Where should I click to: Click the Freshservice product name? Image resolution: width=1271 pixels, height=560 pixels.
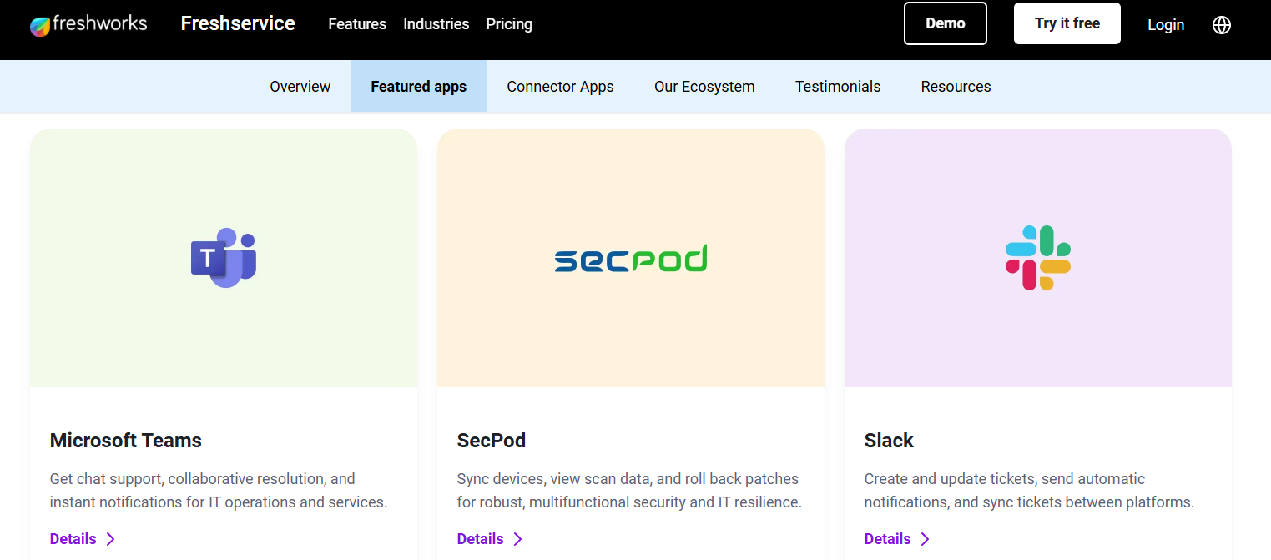click(238, 23)
